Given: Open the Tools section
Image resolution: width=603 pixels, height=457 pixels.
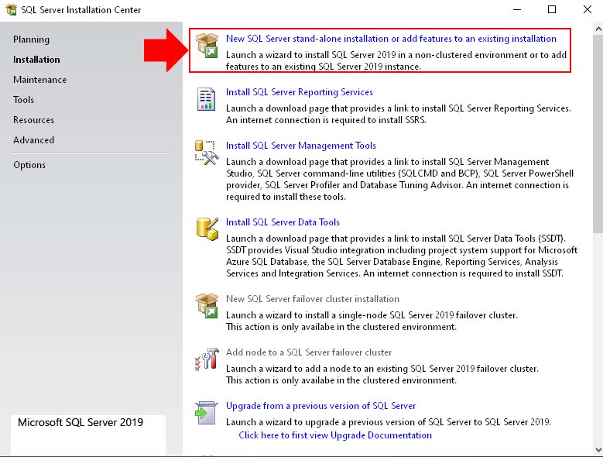Looking at the screenshot, I should [23, 100].
